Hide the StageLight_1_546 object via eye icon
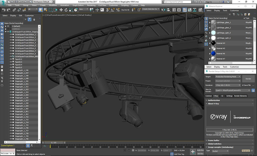This screenshot has width=257, height=156. tap(11, 70)
